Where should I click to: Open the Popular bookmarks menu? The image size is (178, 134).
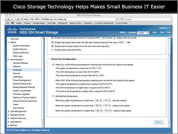click(x=88, y=23)
